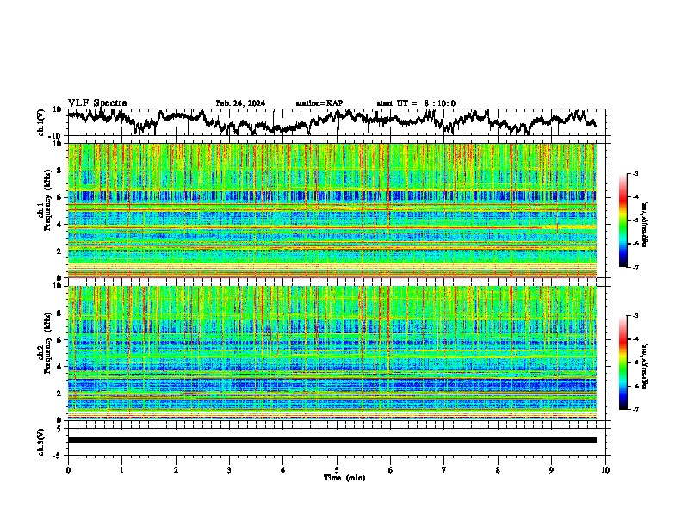Click time axis tick label '3'

[229, 470]
